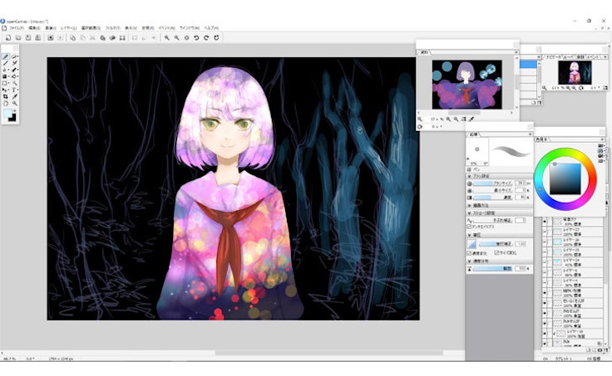Click the eyedropper icon under the reference preview
Screen dimensions: 612x376
coord(471,119)
